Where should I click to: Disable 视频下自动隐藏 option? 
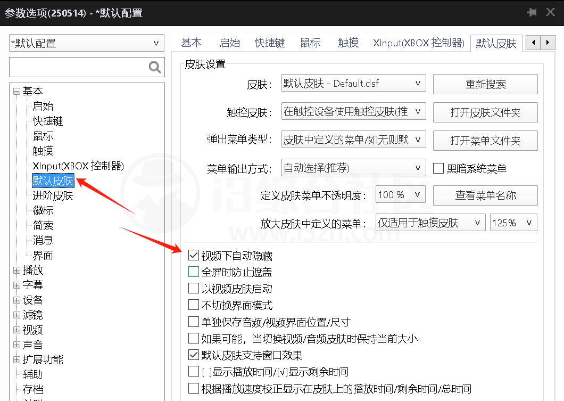194,255
